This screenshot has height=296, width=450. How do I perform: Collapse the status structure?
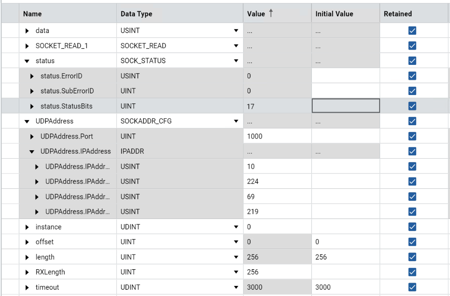27,61
